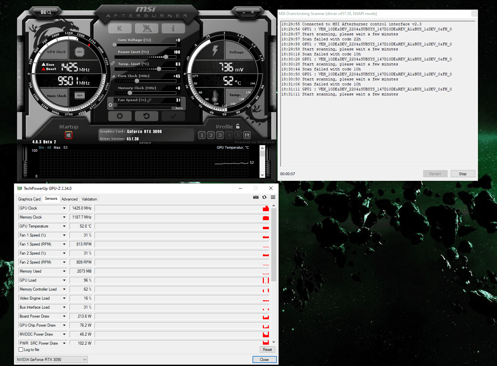Viewport: 497px width, 366px height.
Task: Toggle fan speed Auto mode
Action: (x=179, y=108)
